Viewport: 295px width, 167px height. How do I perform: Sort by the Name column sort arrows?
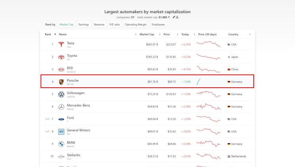[136, 34]
